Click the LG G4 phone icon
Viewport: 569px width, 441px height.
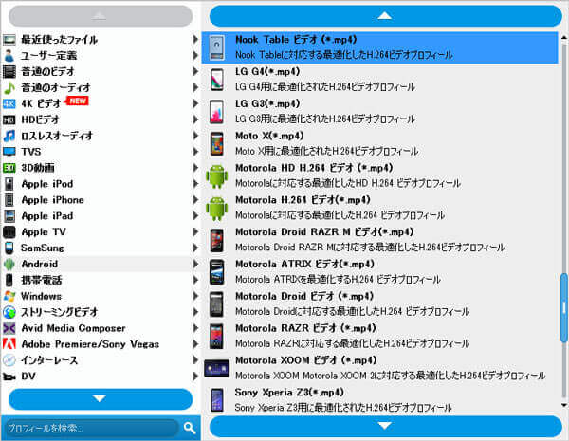tap(217, 80)
